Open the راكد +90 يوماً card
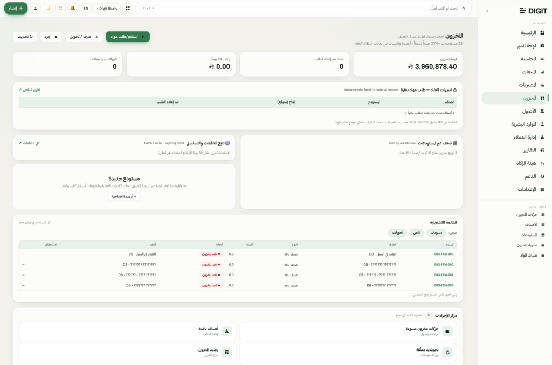Image resolution: width=552 pixels, height=365 pixels. click(x=181, y=64)
